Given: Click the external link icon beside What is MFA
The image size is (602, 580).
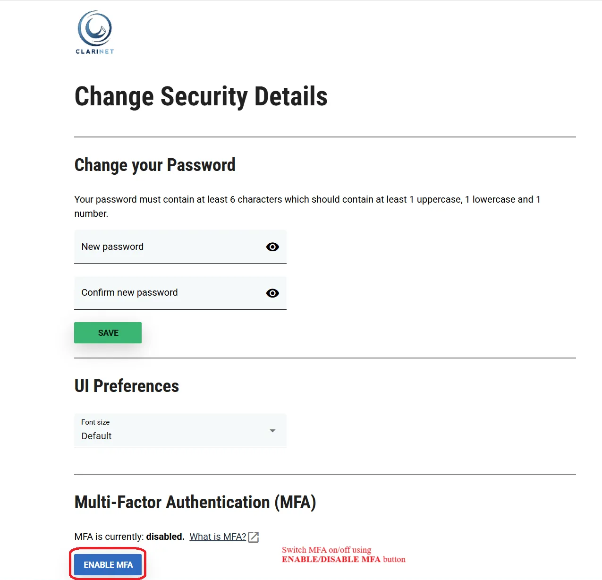Looking at the screenshot, I should 254,537.
